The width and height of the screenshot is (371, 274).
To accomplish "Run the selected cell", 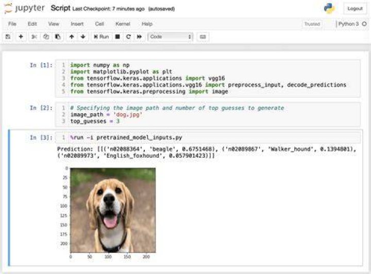I will click(102, 36).
